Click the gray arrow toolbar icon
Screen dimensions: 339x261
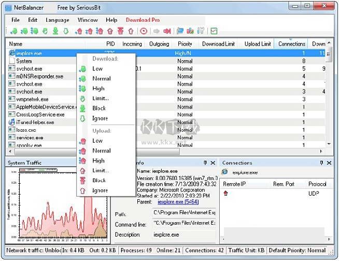point(156,31)
